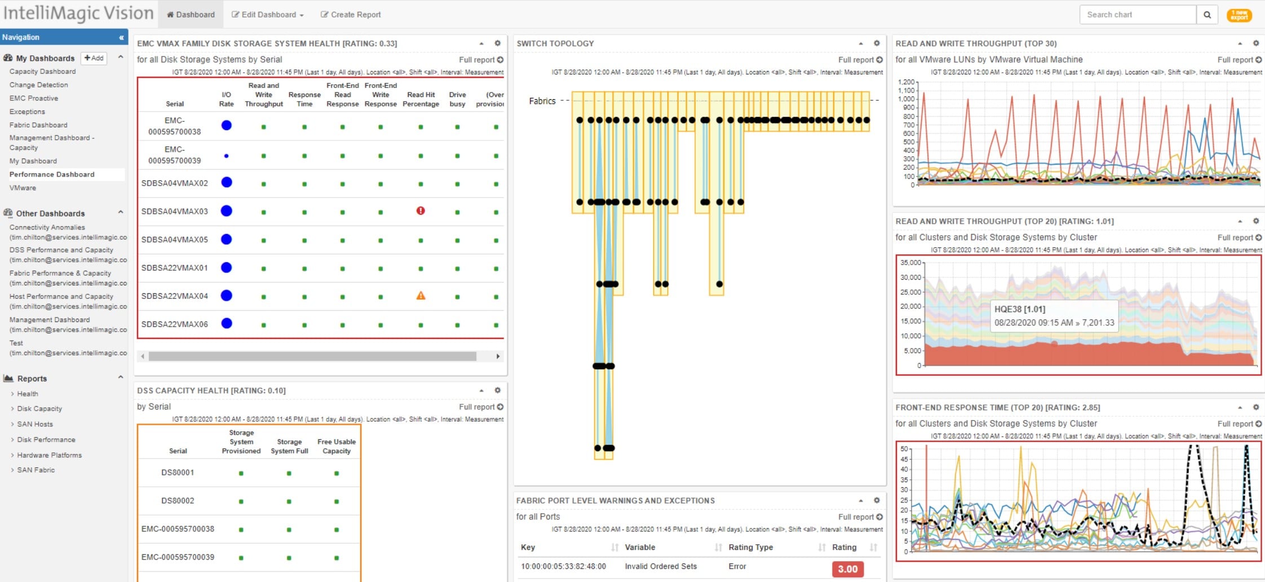Click the VMAX table horizontal scrollbar thumb
This screenshot has height=582, width=1265.
tap(312, 356)
